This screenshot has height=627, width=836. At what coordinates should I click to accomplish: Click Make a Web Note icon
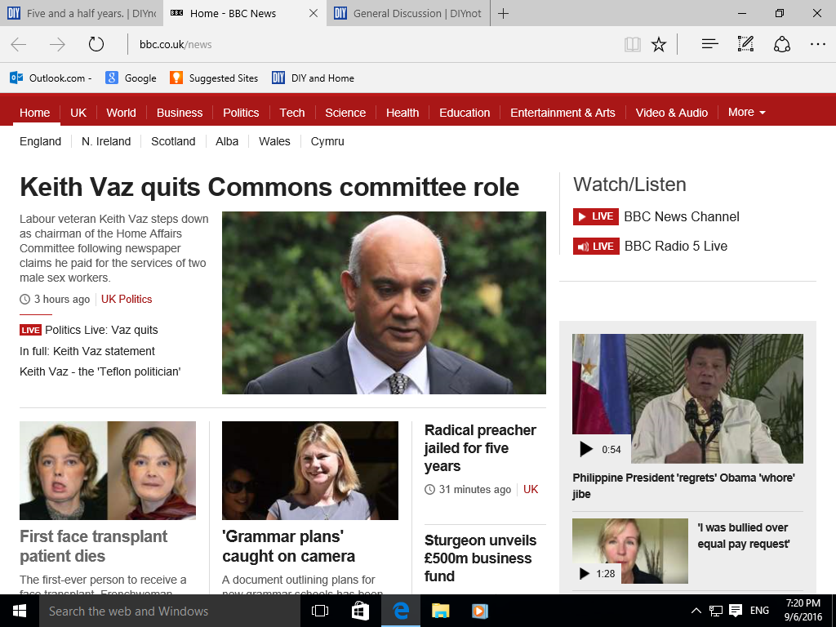tap(745, 44)
